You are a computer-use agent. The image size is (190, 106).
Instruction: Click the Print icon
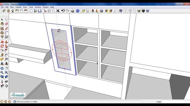pos(72,11)
